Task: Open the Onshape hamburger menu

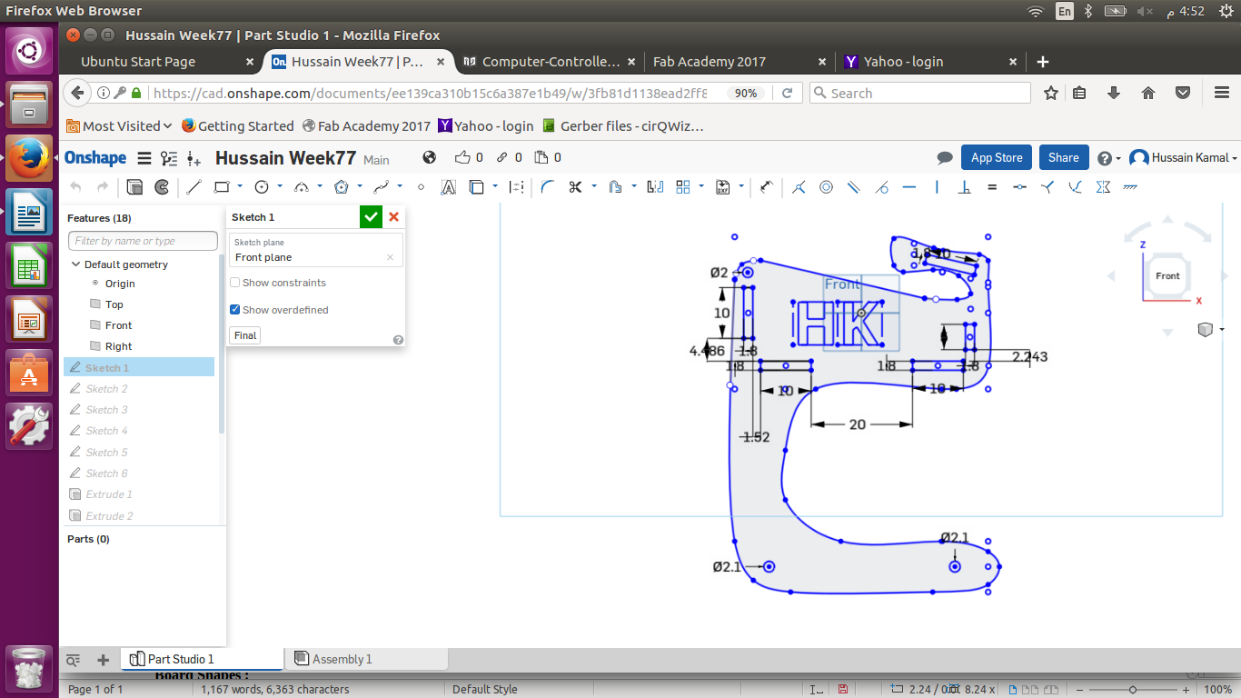Action: click(144, 158)
